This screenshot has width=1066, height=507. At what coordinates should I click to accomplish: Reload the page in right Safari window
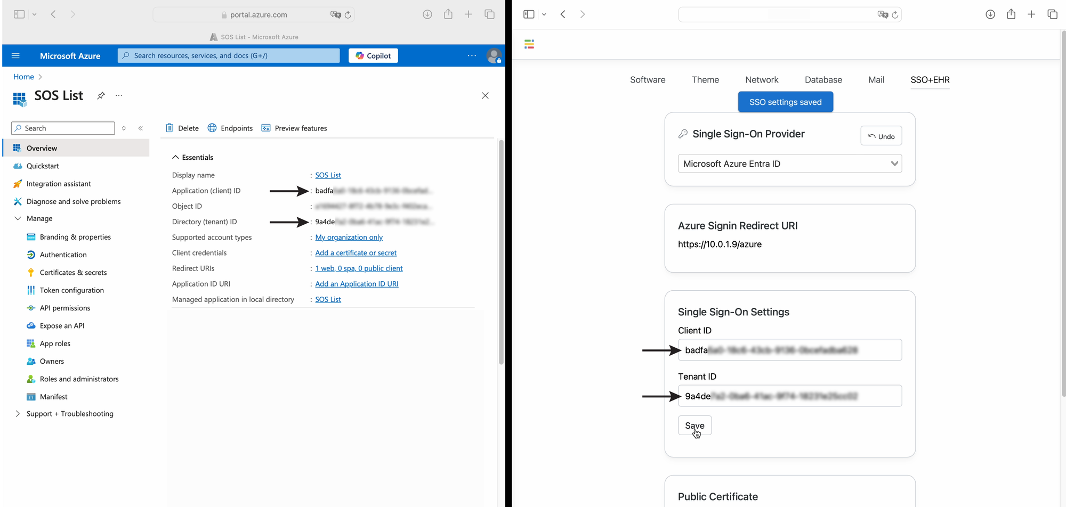pyautogui.click(x=895, y=15)
